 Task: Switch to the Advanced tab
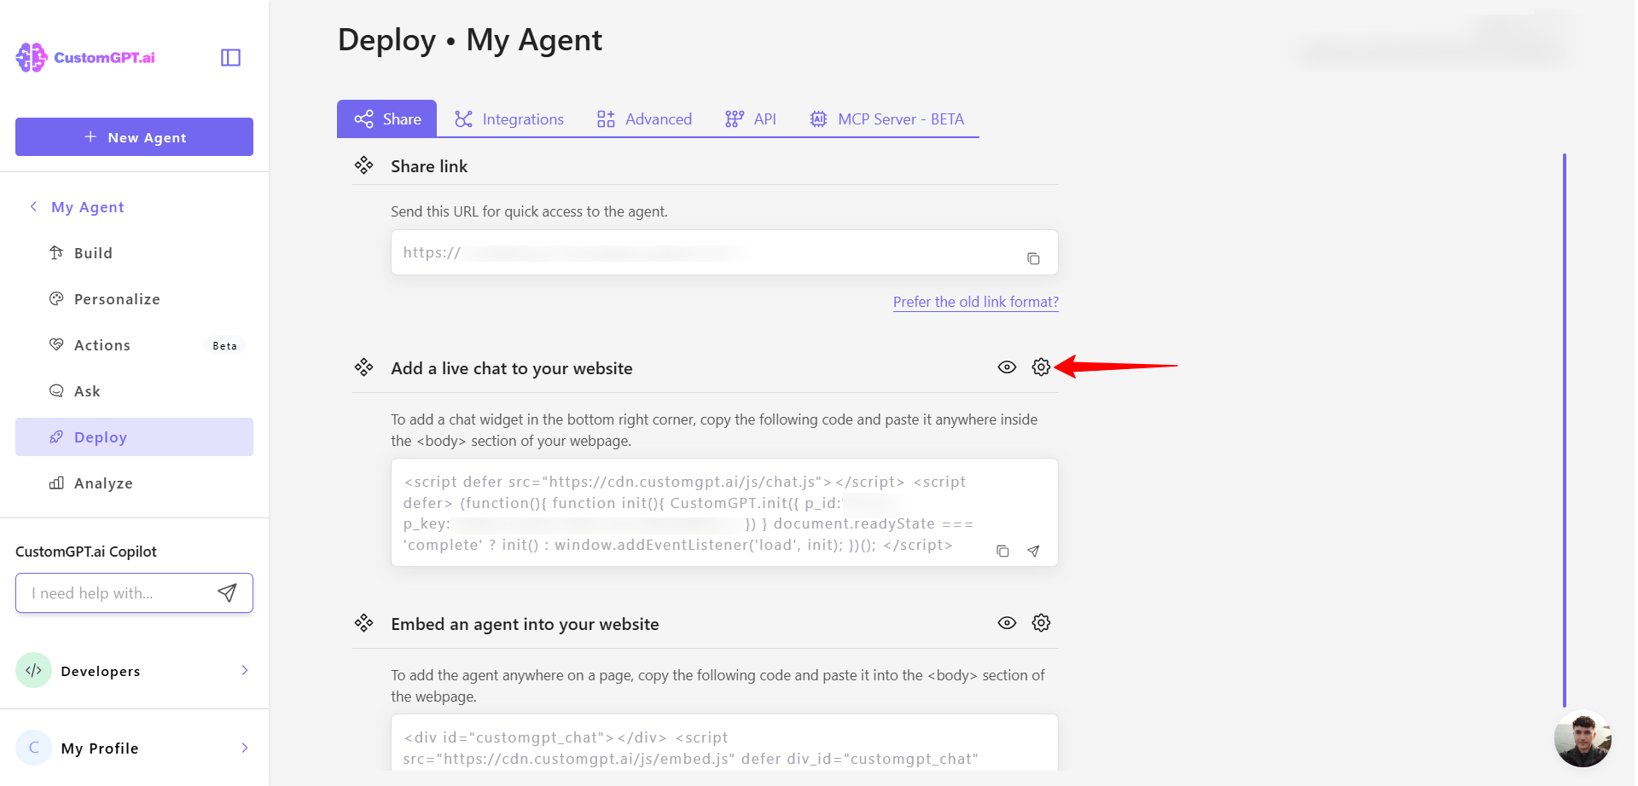pos(644,118)
